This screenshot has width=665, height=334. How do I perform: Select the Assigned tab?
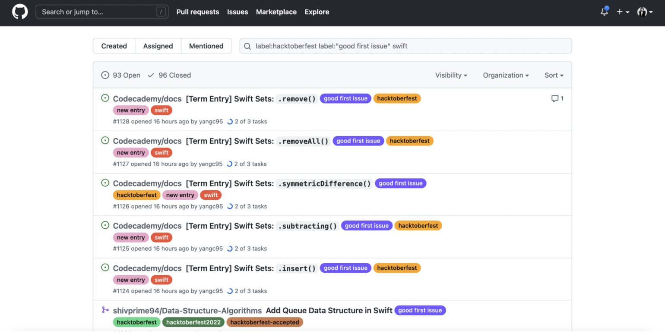click(x=158, y=46)
